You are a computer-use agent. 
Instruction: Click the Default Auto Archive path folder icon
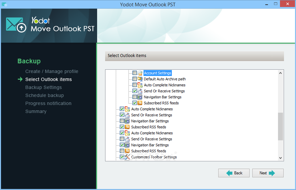pos(140,79)
